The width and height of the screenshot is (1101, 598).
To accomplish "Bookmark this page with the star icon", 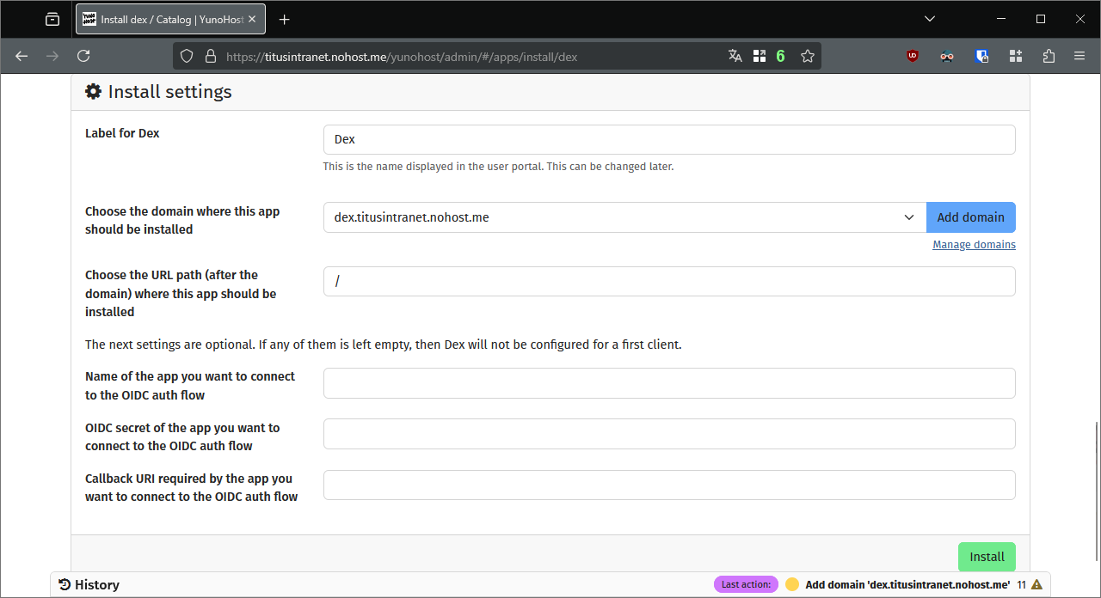I will coord(807,56).
